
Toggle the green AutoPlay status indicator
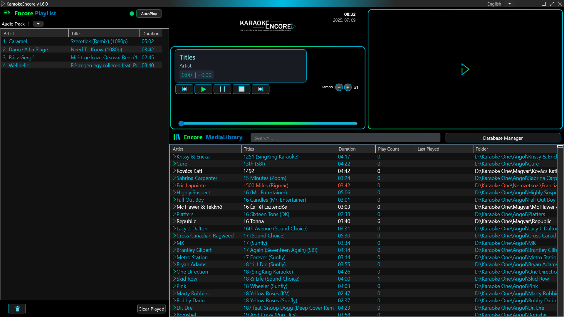pos(132,14)
